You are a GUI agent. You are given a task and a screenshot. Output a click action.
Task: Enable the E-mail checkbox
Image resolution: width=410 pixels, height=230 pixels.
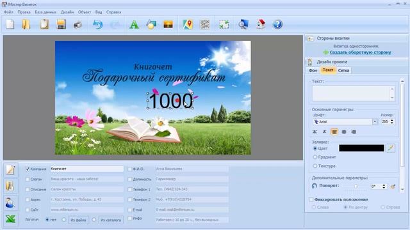[x=129, y=210]
